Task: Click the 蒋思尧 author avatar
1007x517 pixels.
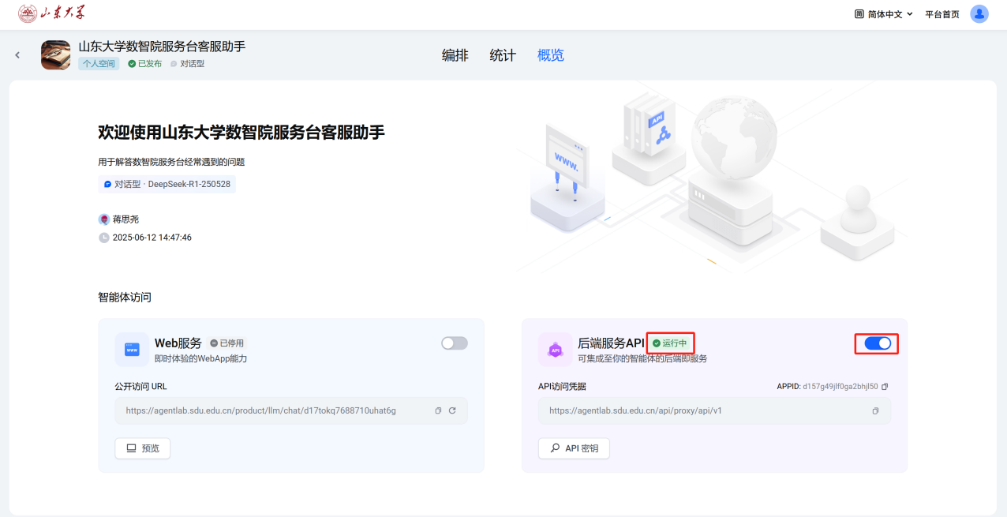Action: pyautogui.click(x=104, y=219)
